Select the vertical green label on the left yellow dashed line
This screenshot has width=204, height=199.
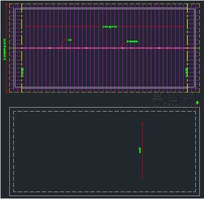(23, 73)
